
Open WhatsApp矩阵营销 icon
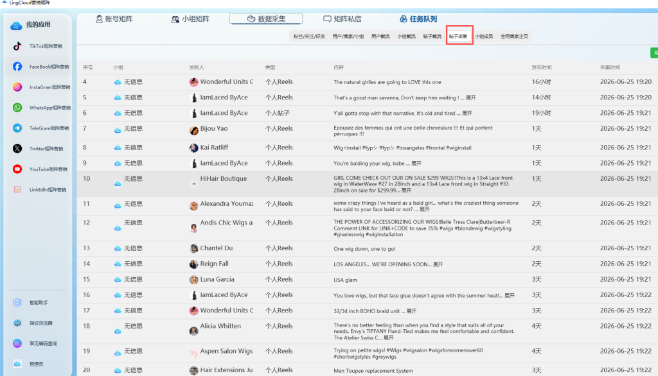(17, 108)
